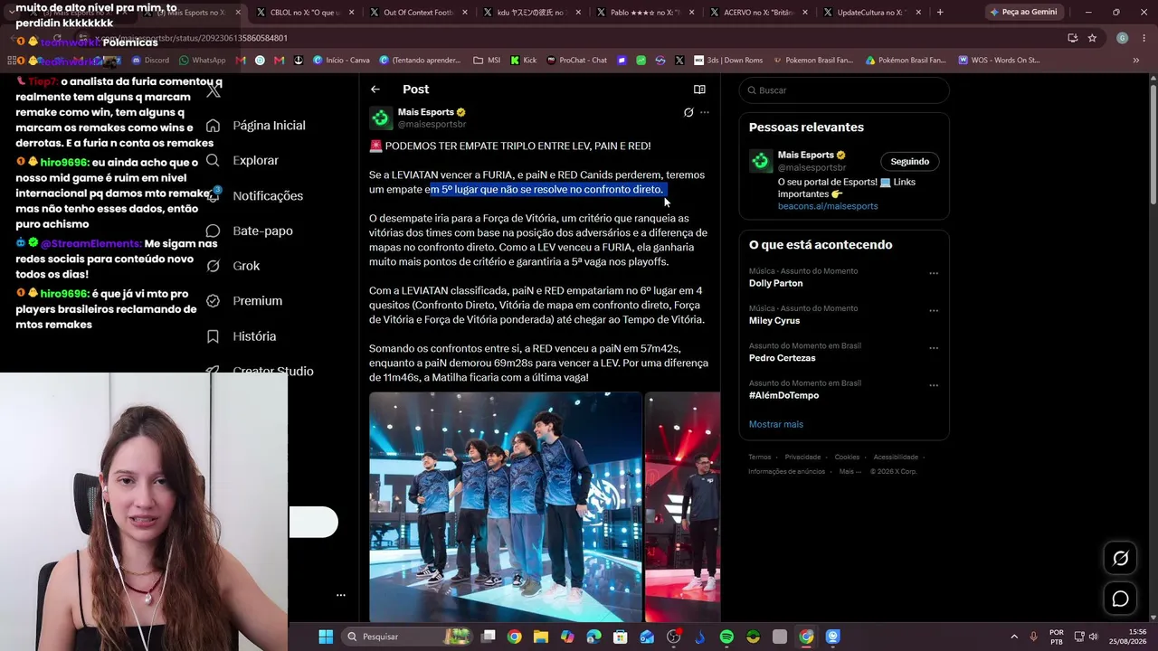Open the second photo in the post
The width and height of the screenshot is (1158, 651).
[x=683, y=507]
